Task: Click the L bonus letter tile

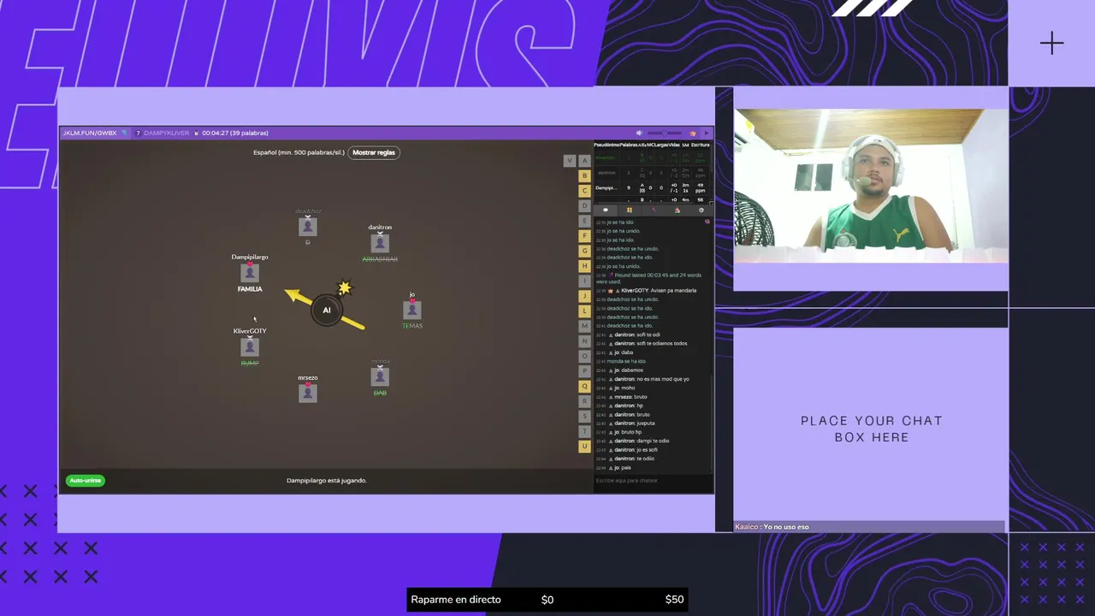Action: coord(585,311)
